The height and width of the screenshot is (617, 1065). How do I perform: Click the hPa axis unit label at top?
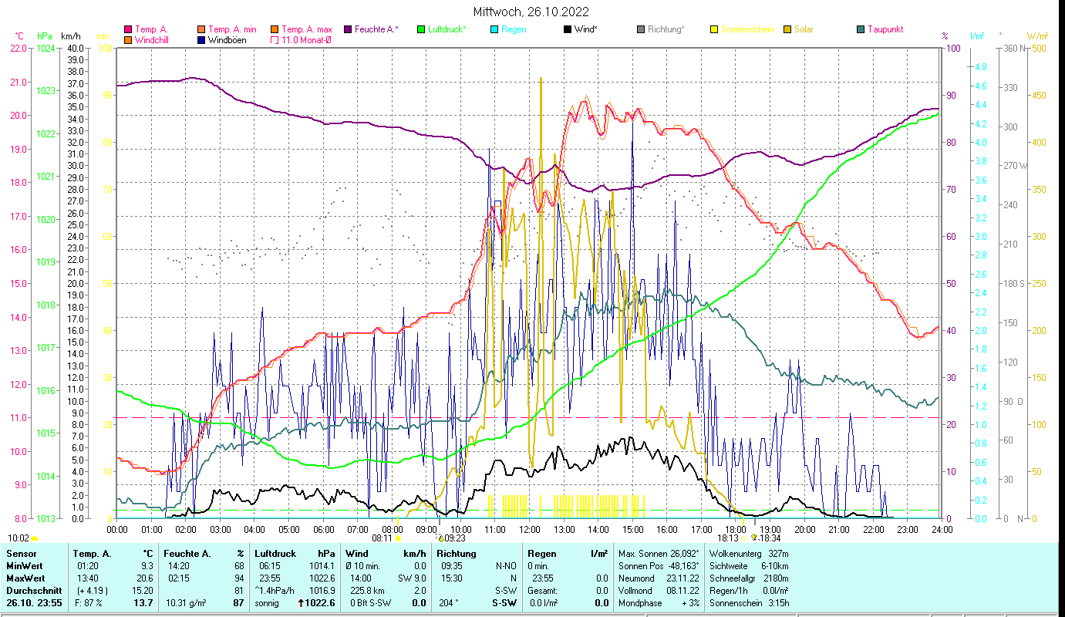point(45,36)
